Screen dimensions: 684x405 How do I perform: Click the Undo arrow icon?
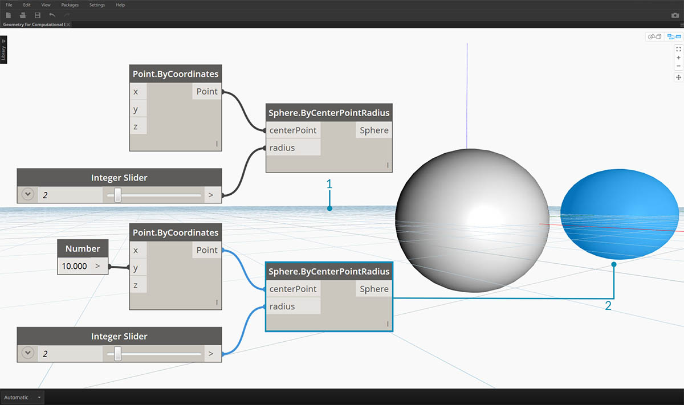[x=52, y=15]
